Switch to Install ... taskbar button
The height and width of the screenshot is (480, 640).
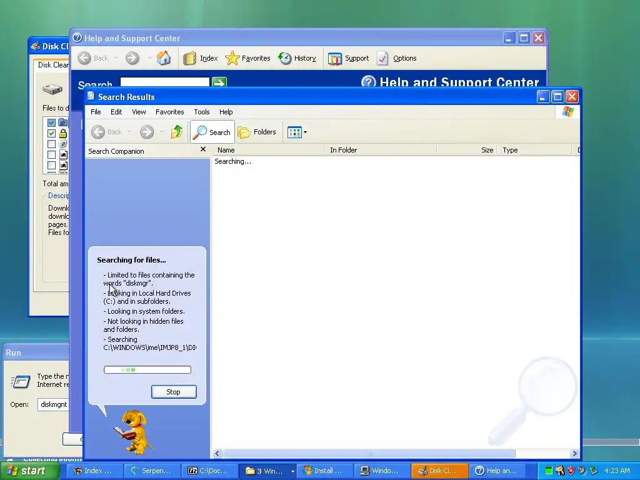click(325, 471)
